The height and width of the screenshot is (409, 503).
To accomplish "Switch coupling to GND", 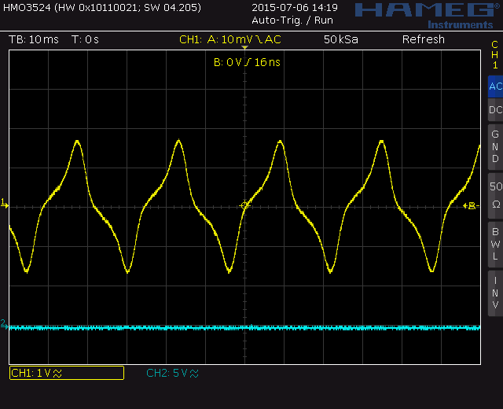I will [x=495, y=146].
